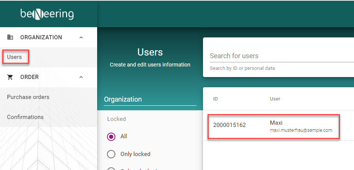Click the beNeering logo

point(47,14)
